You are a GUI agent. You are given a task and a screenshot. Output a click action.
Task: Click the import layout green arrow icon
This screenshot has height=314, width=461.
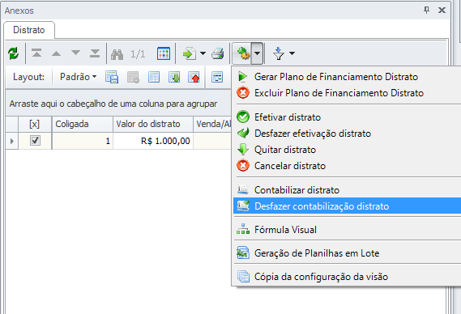click(x=174, y=77)
